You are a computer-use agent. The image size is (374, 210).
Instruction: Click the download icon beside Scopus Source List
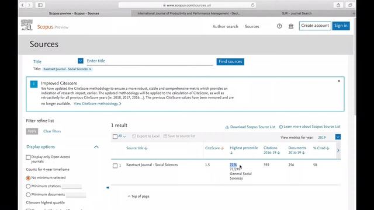227,127
